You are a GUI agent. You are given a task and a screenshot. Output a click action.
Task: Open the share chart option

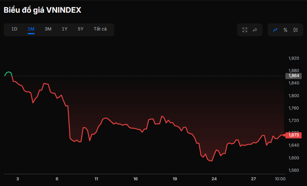[x=255, y=30]
